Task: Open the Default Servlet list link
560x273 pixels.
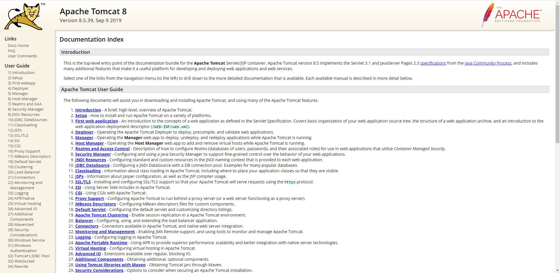Action: 90,210
